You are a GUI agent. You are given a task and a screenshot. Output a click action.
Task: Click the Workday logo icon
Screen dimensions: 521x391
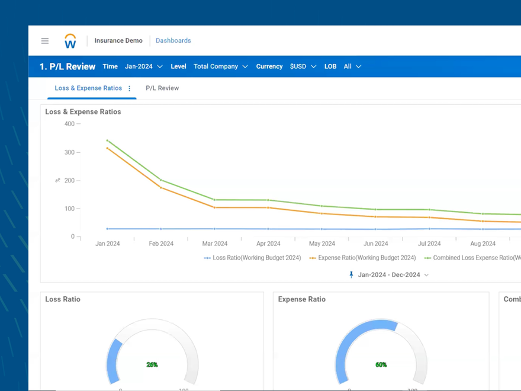coord(70,40)
